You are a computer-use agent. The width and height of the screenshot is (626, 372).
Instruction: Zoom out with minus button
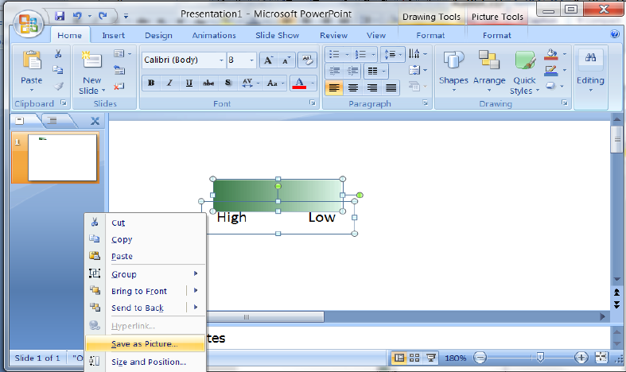click(480, 358)
